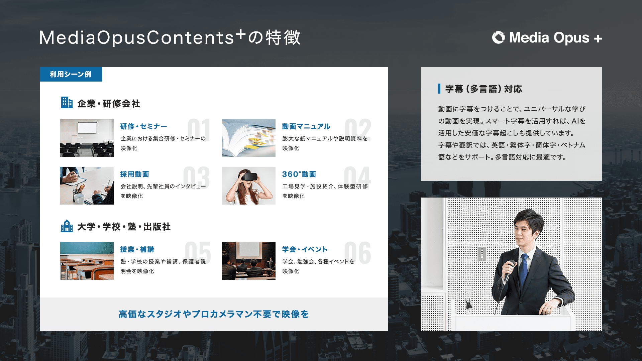Screen dimensions: 642x361
Task: Open the interview desk thumbnail for 採用動画
Action: click(x=87, y=186)
